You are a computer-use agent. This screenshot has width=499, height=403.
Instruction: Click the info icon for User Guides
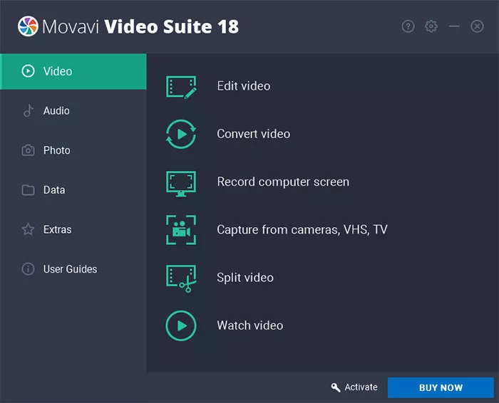(x=28, y=269)
